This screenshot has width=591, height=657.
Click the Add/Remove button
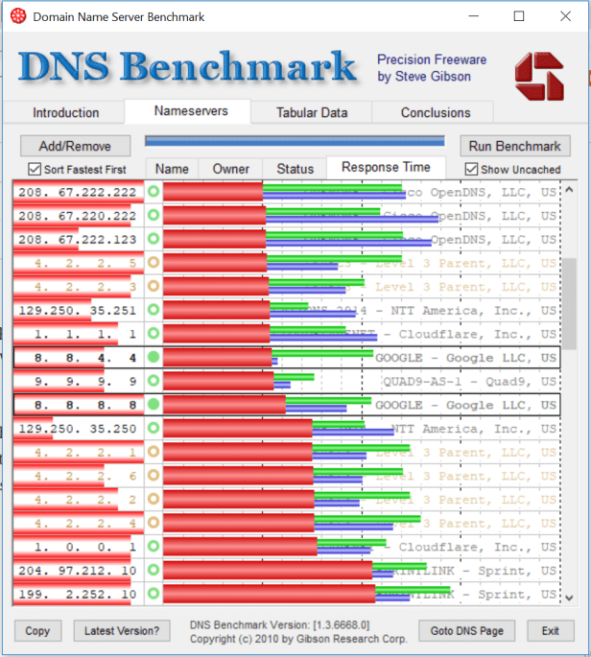[76, 146]
